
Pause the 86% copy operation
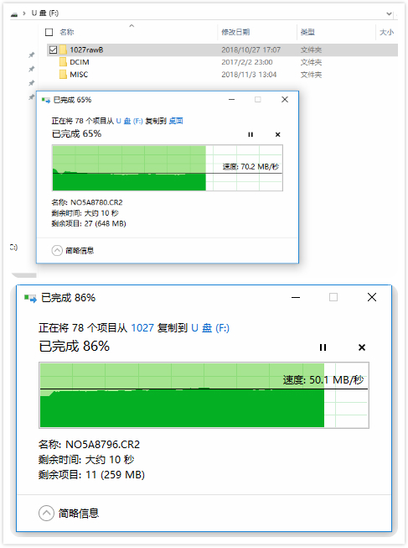pyautogui.click(x=323, y=347)
